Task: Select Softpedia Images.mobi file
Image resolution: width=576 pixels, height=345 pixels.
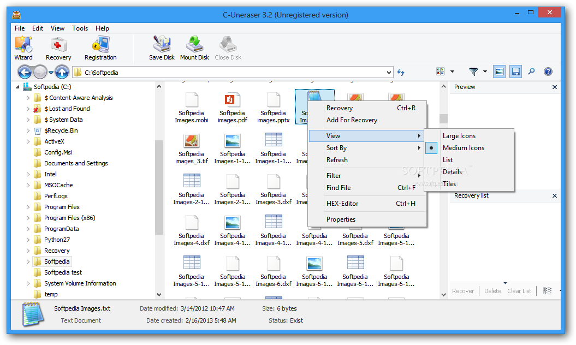Action: click(192, 108)
